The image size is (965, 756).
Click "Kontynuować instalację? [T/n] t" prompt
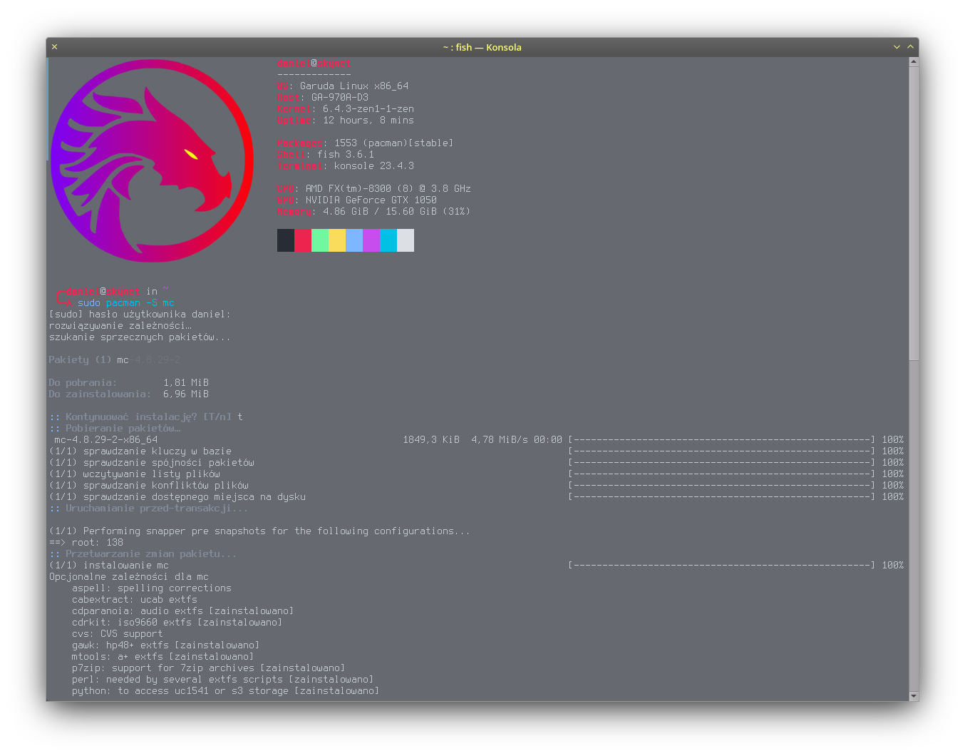pyautogui.click(x=146, y=417)
